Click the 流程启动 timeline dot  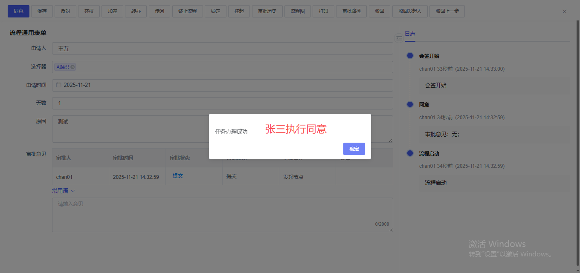(410, 153)
